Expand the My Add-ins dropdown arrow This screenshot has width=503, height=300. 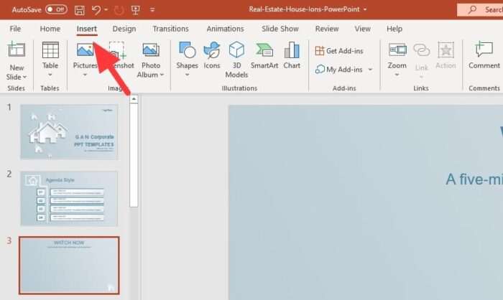[370, 69]
